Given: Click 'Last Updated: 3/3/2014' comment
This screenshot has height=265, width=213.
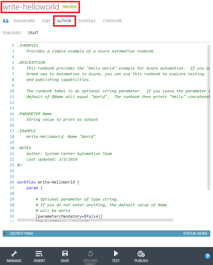Looking at the screenshot, I should click(52, 159).
